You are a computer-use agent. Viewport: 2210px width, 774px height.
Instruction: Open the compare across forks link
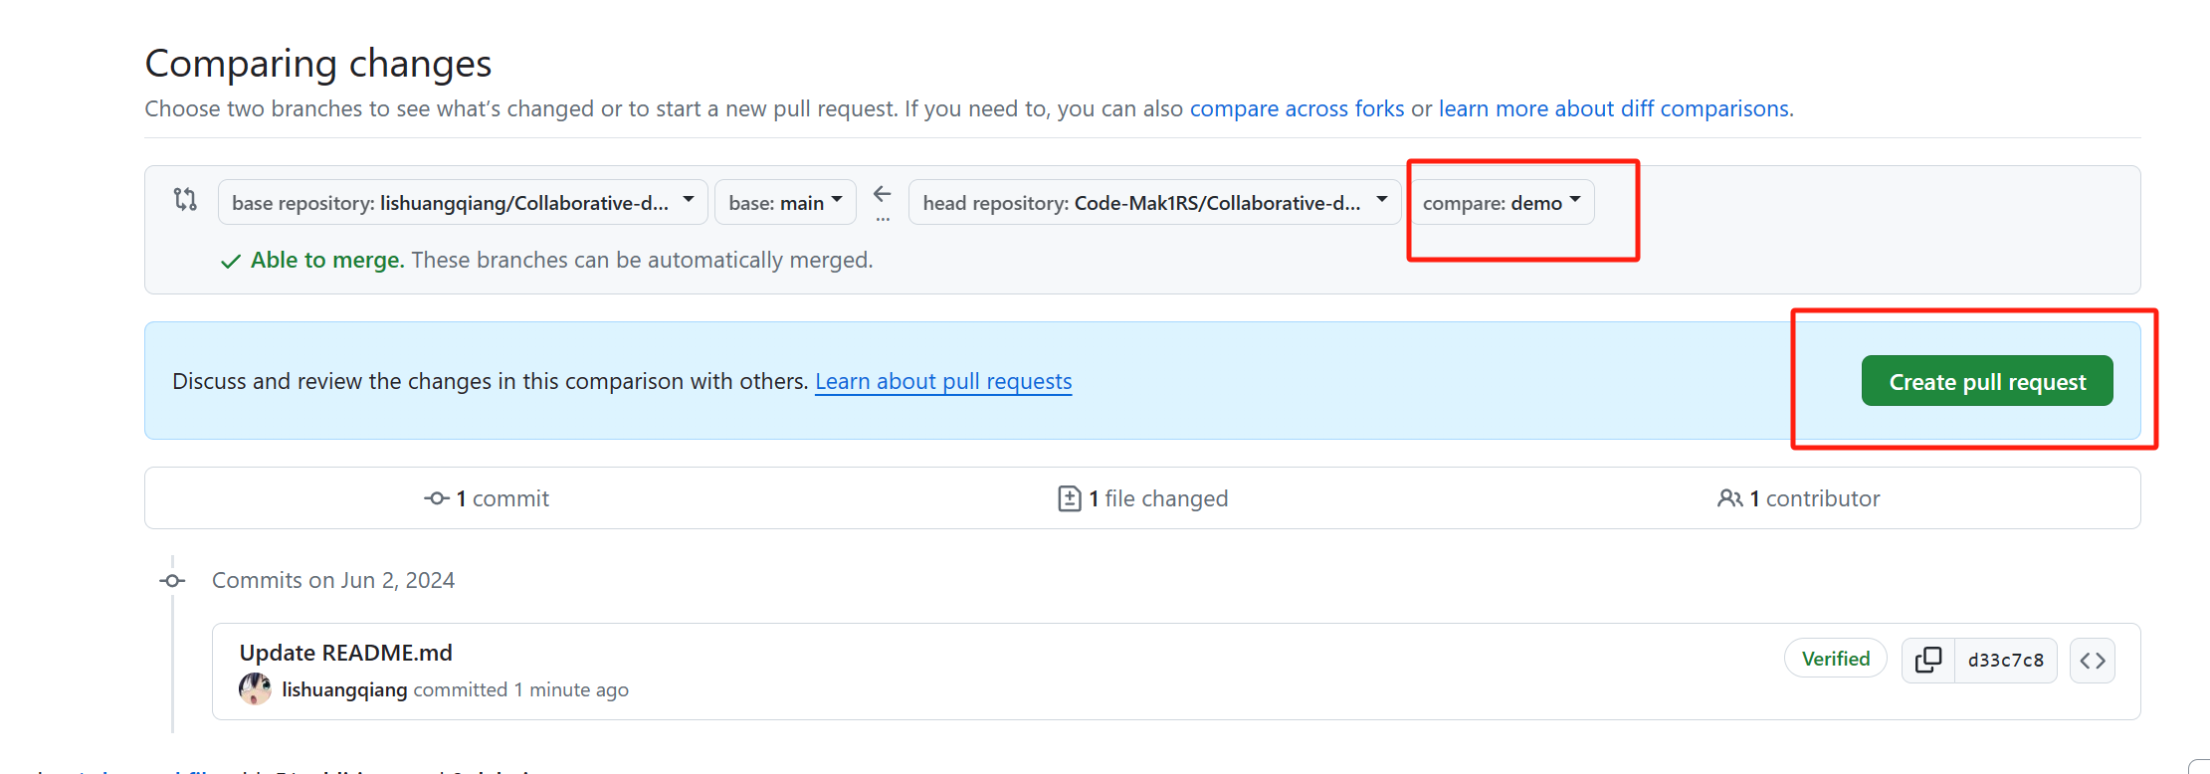pyautogui.click(x=1297, y=108)
